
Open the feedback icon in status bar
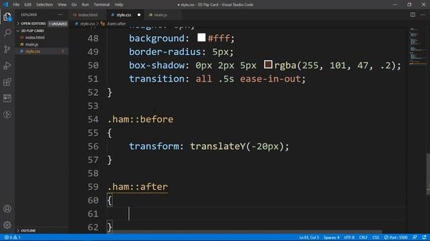click(415, 238)
